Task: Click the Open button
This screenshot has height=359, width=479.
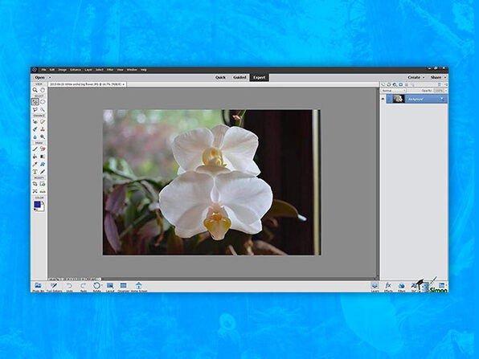Action: pyautogui.click(x=39, y=78)
